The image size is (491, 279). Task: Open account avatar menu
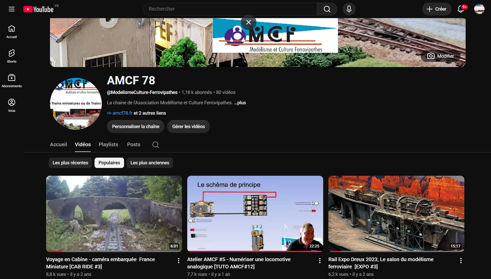click(x=479, y=9)
